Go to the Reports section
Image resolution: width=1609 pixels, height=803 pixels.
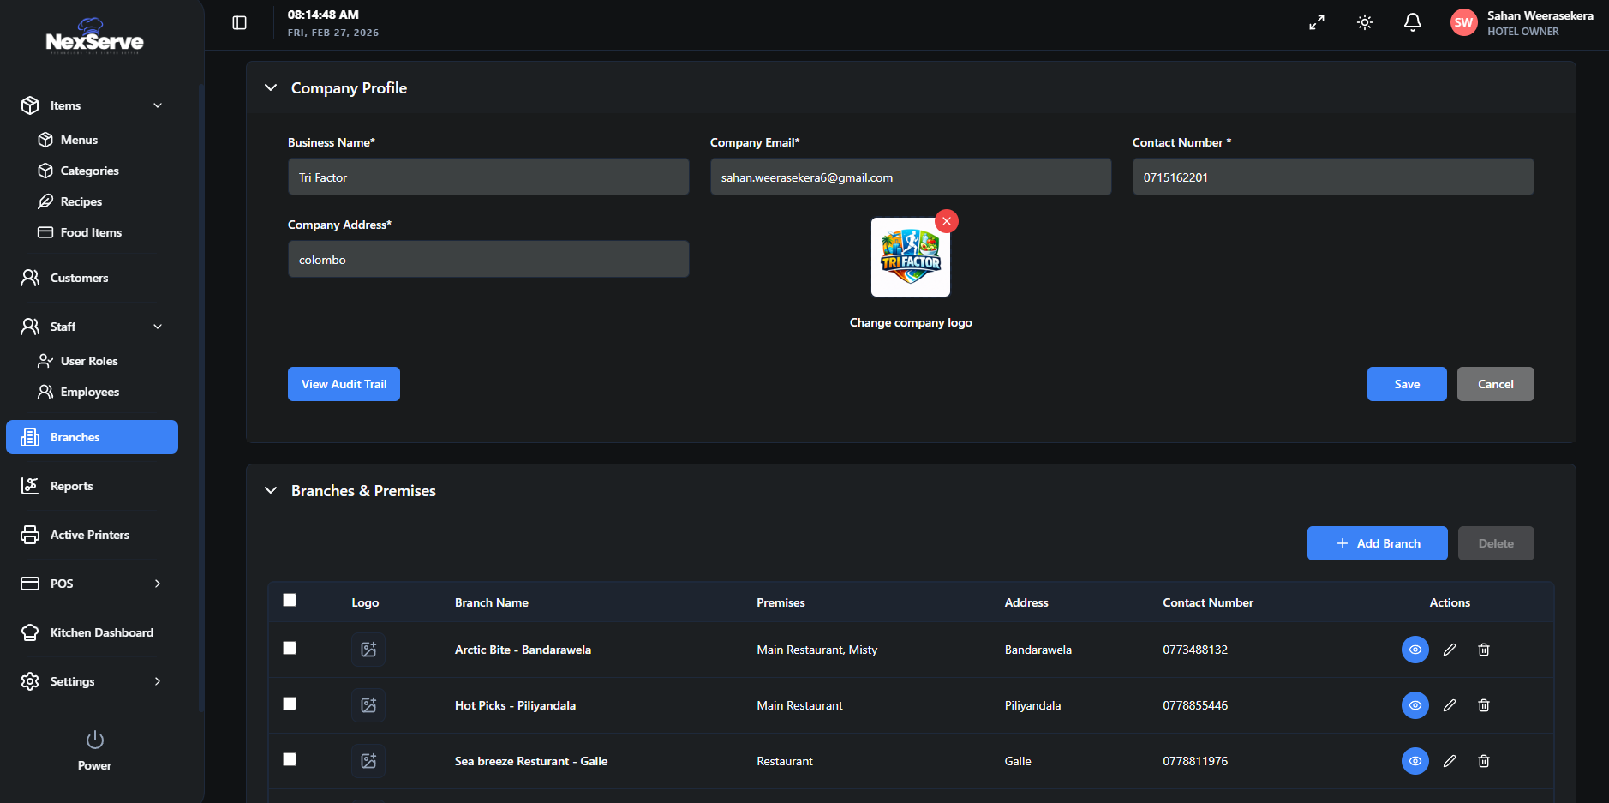click(71, 486)
